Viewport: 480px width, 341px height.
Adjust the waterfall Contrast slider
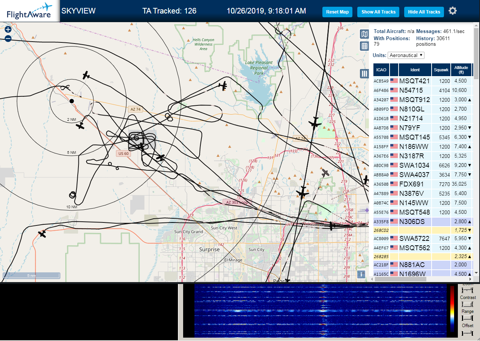pos(467,304)
